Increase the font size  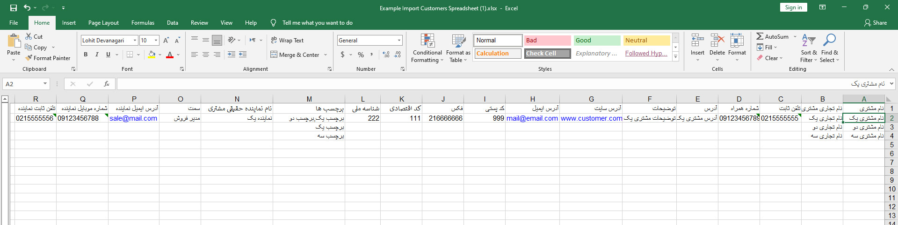tap(166, 41)
